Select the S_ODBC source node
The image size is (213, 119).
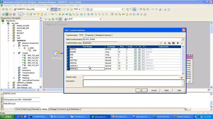click(x=31, y=48)
